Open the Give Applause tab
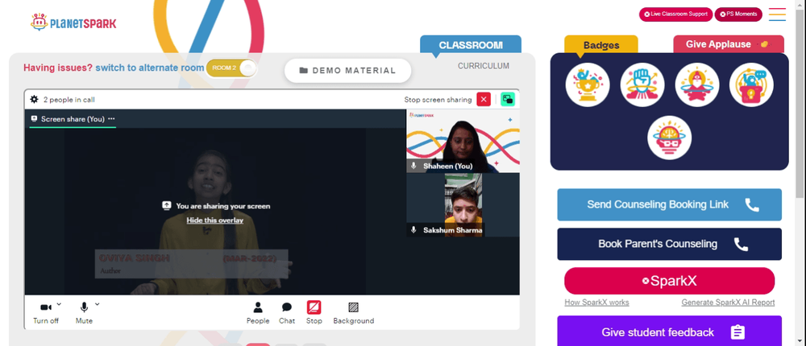The width and height of the screenshot is (806, 346). tap(729, 44)
